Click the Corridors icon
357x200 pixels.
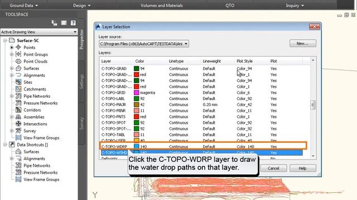tap(18, 110)
